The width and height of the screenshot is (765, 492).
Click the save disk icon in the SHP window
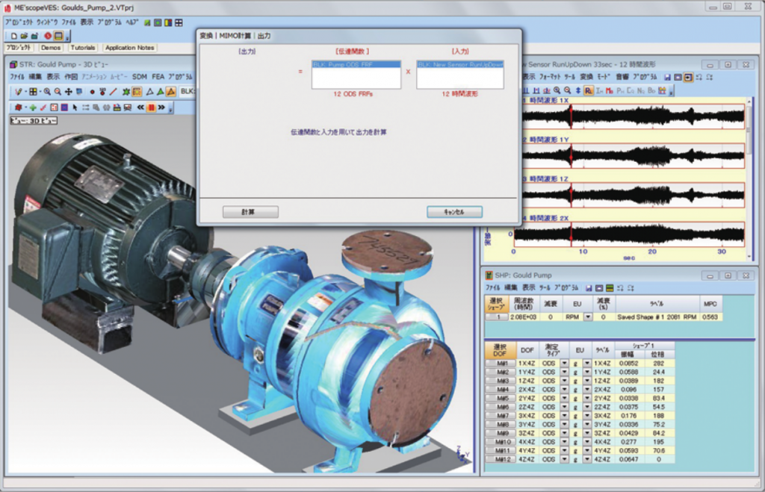coord(589,287)
